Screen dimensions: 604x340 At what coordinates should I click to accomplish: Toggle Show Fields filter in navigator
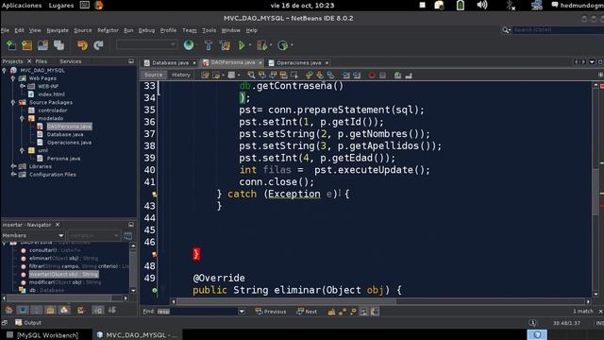pos(23,310)
